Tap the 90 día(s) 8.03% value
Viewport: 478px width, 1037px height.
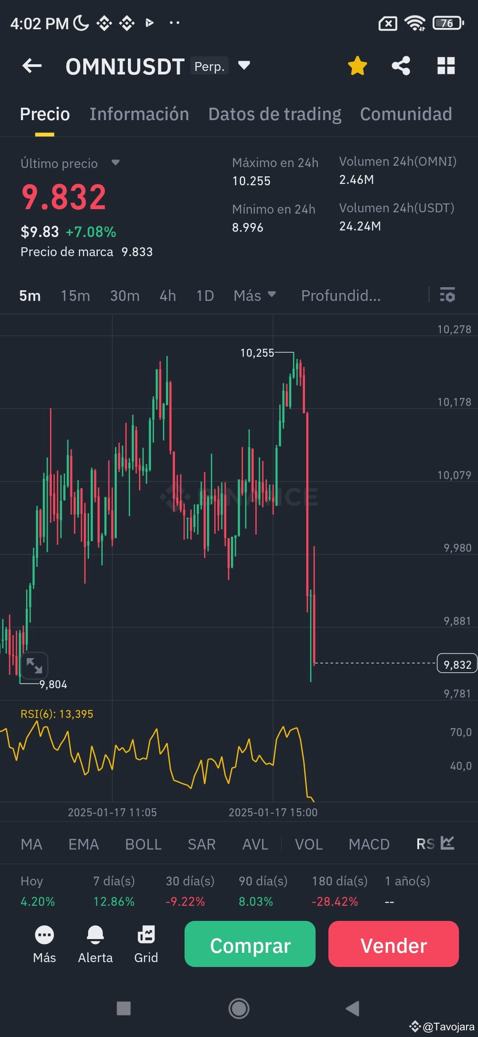(256, 901)
